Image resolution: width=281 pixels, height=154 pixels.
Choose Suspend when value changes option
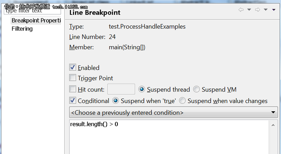click(182, 101)
